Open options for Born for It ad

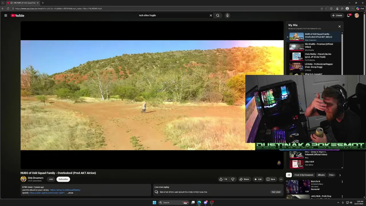(342, 182)
